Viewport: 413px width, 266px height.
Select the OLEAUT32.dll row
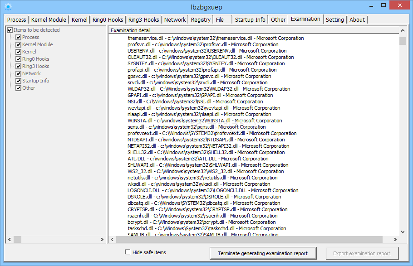(x=211, y=57)
